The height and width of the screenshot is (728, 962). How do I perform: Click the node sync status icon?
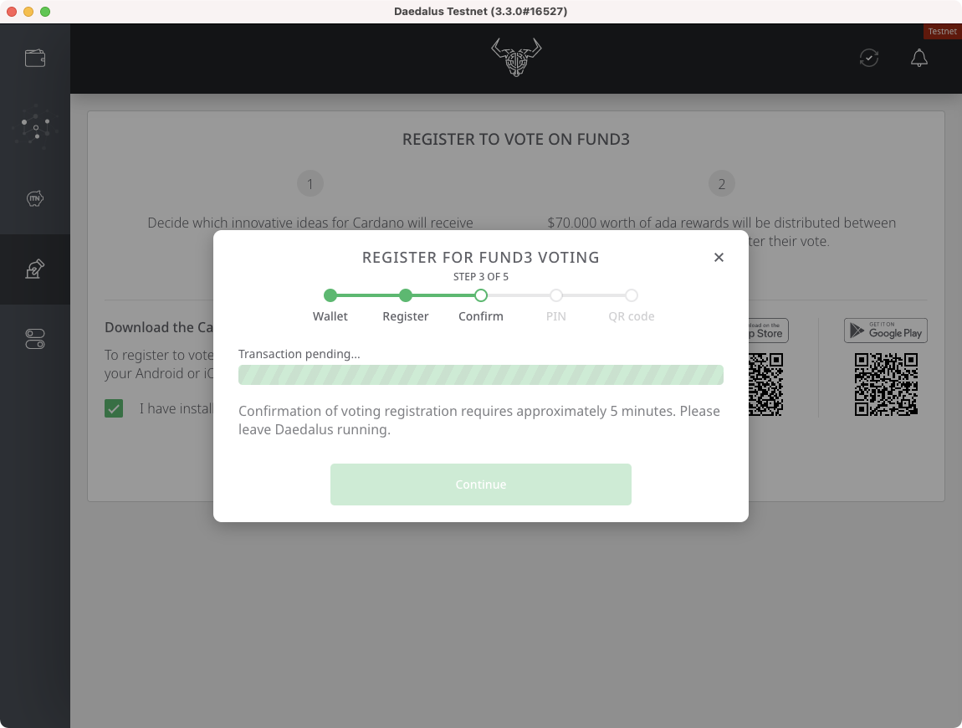point(869,58)
